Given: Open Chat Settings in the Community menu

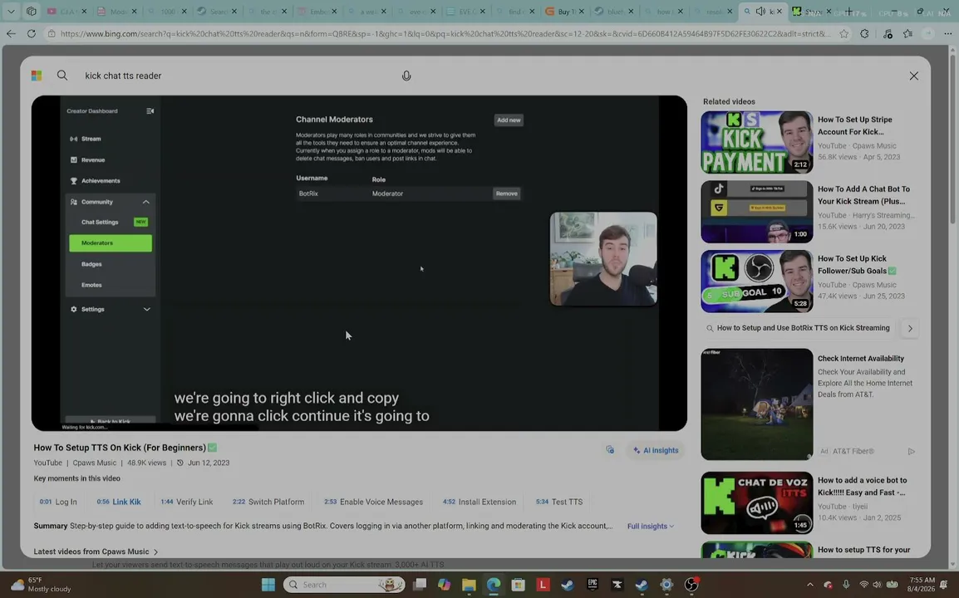Looking at the screenshot, I should tap(100, 222).
